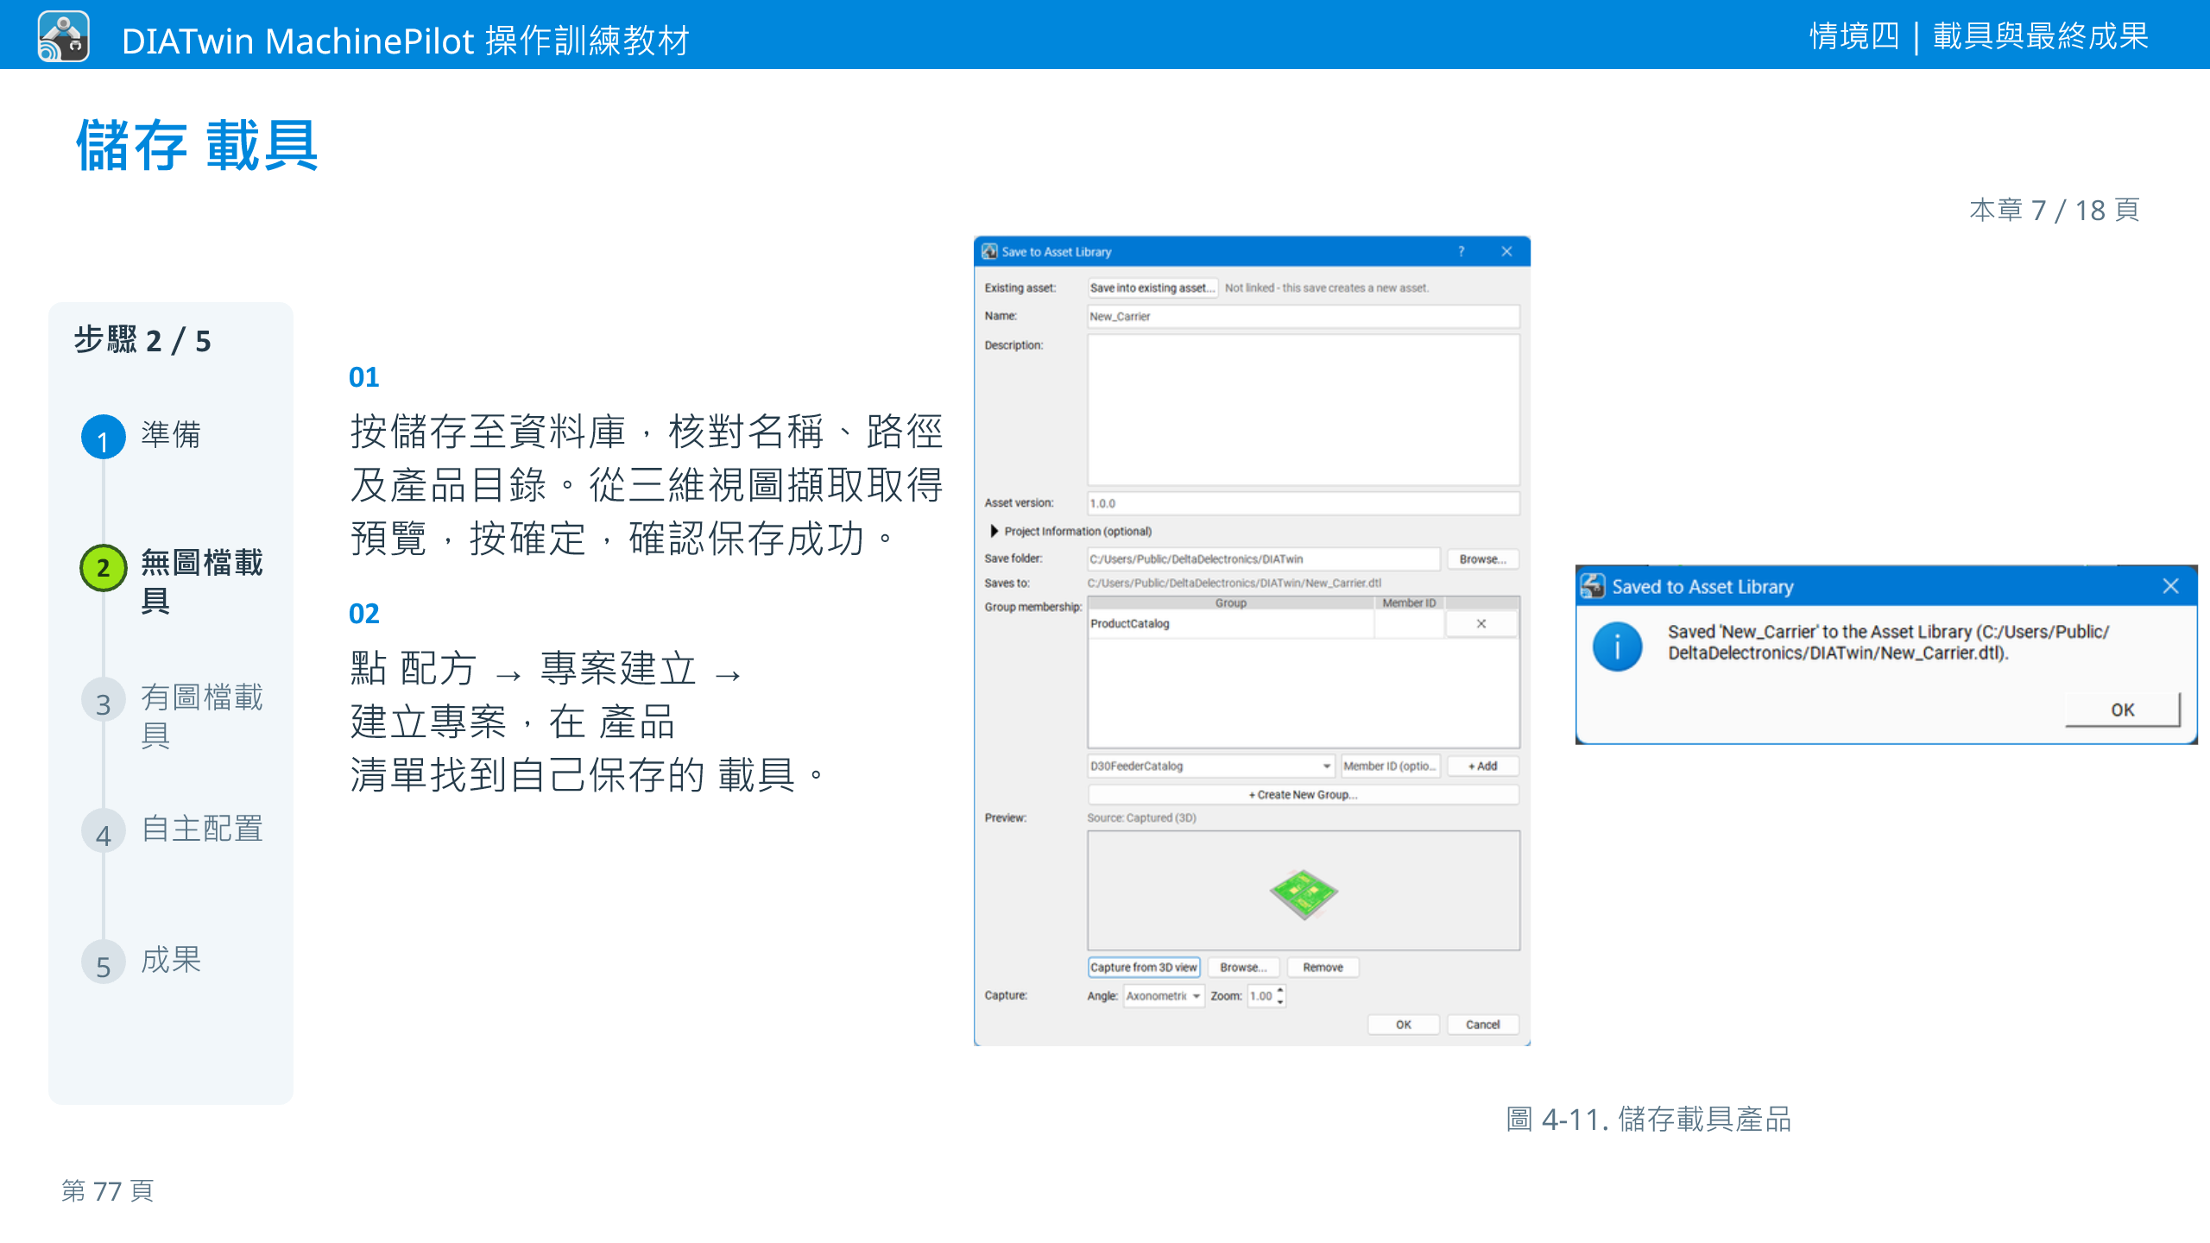Screen dimensions: 2210x1243
Task: Click Capture from 3D view button
Action: point(1144,968)
